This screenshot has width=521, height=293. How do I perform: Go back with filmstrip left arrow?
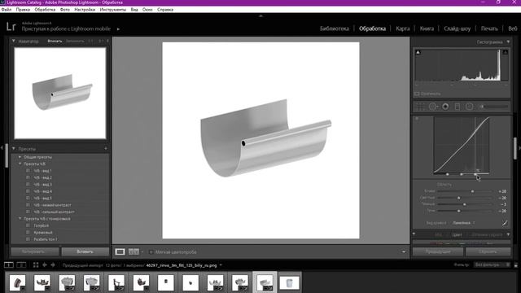pyautogui.click(x=45, y=265)
